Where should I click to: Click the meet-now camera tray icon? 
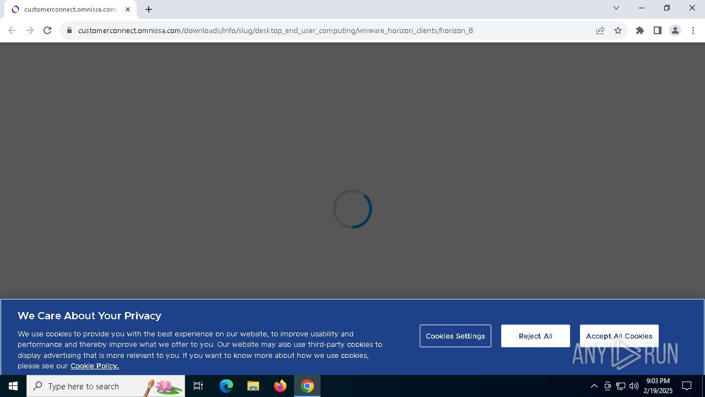[x=608, y=386]
